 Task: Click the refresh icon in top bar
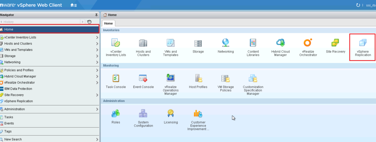coord(358,5)
